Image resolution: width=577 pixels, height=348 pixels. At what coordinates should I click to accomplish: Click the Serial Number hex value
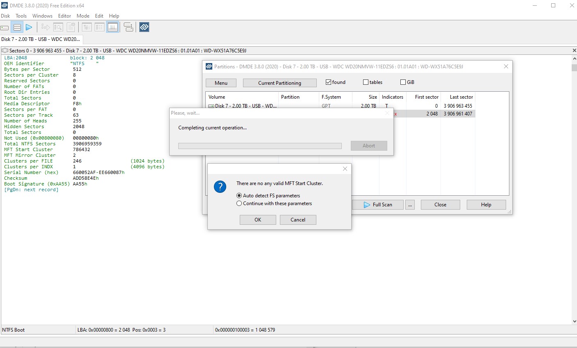click(x=99, y=173)
